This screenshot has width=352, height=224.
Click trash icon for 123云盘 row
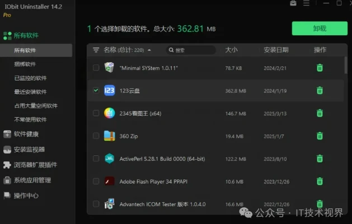tap(320, 90)
